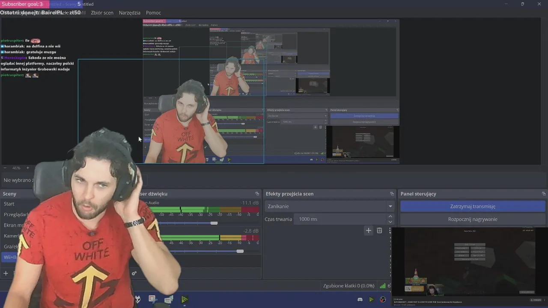Click Rozpocznij nagrywanie button
The height and width of the screenshot is (308, 548).
[473, 219]
